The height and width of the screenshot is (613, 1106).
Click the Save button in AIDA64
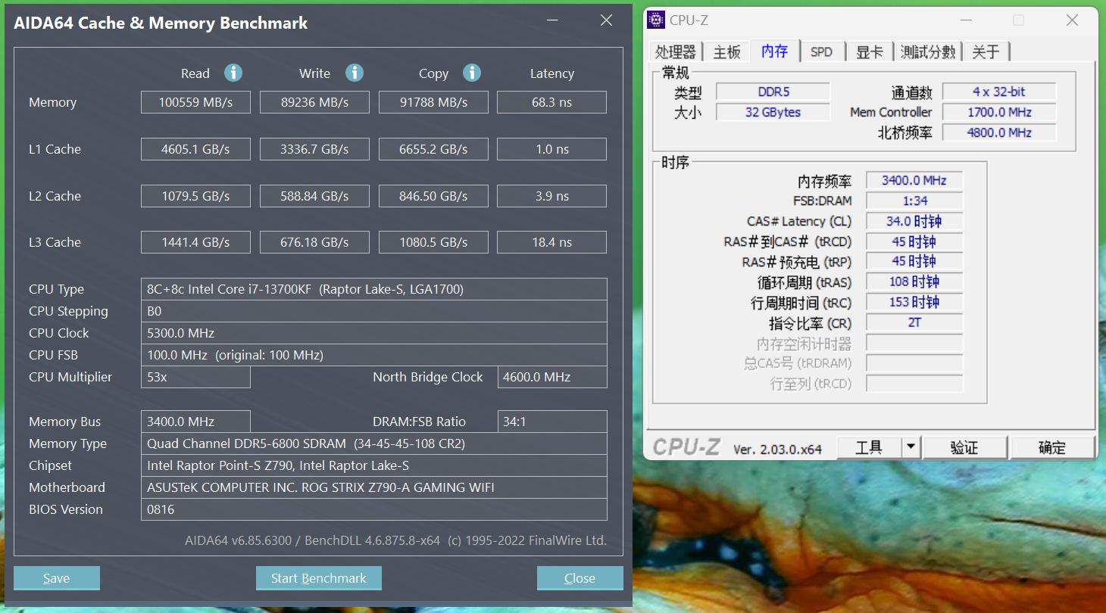pyautogui.click(x=57, y=578)
